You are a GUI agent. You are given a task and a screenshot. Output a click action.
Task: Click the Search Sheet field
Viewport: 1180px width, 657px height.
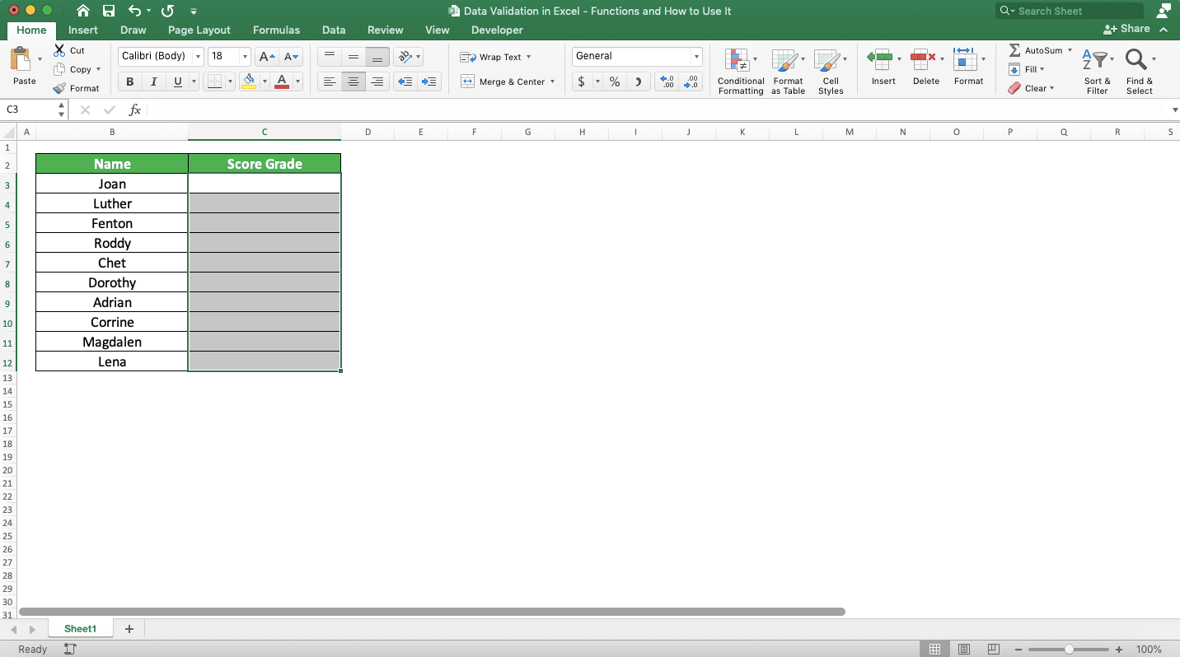pos(1070,11)
